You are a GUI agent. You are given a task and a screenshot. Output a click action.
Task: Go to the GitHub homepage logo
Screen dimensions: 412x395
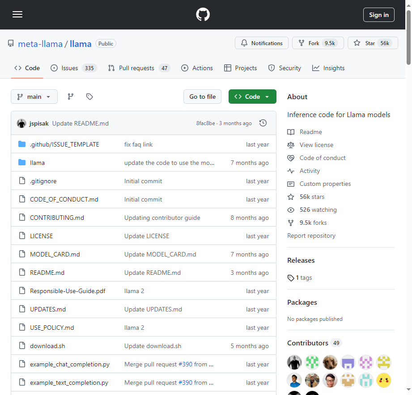(x=203, y=14)
